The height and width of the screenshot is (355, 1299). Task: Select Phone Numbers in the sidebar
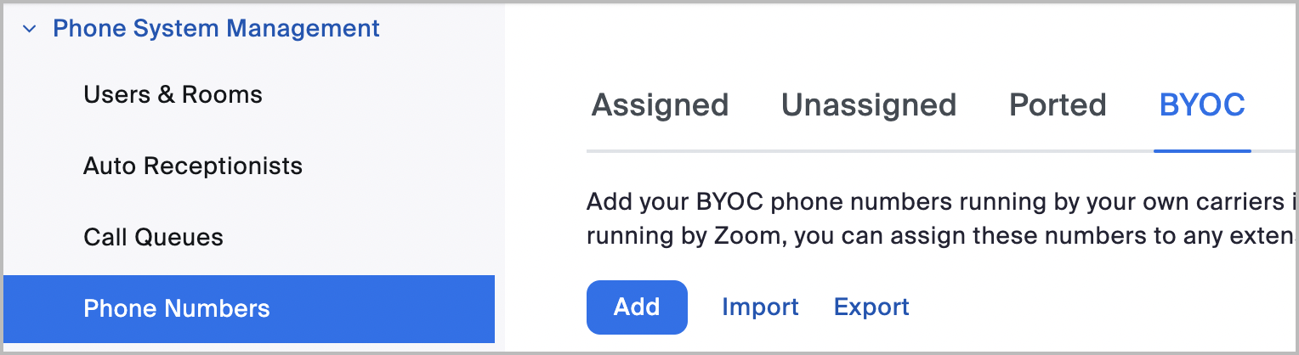[177, 308]
